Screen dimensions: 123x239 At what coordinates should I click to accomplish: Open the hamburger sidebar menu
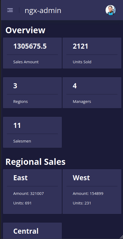coord(10,10)
